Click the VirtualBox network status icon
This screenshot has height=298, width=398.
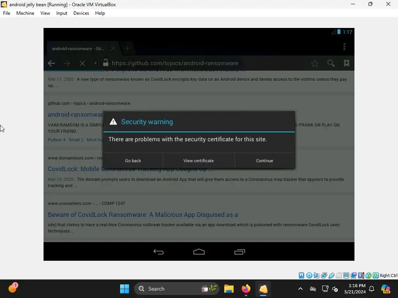coord(324,275)
